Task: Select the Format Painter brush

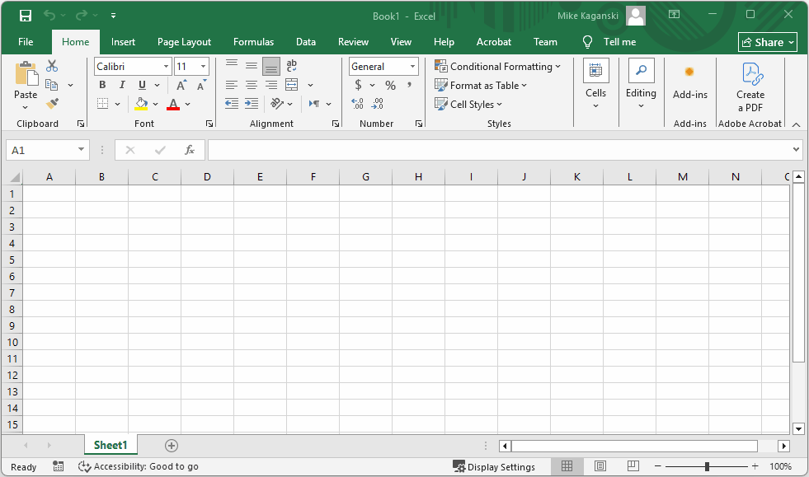Action: coord(52,104)
